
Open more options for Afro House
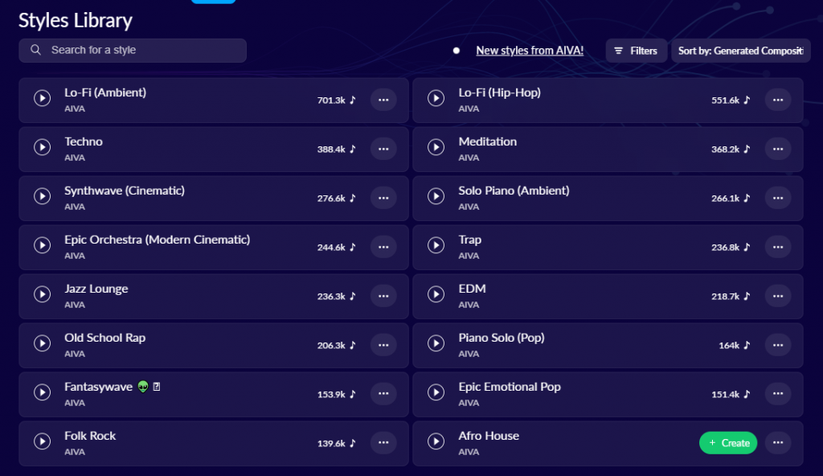pyautogui.click(x=778, y=443)
